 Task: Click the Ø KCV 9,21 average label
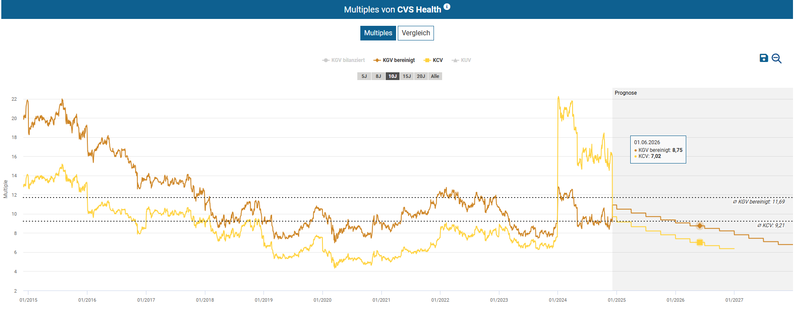pos(771,226)
